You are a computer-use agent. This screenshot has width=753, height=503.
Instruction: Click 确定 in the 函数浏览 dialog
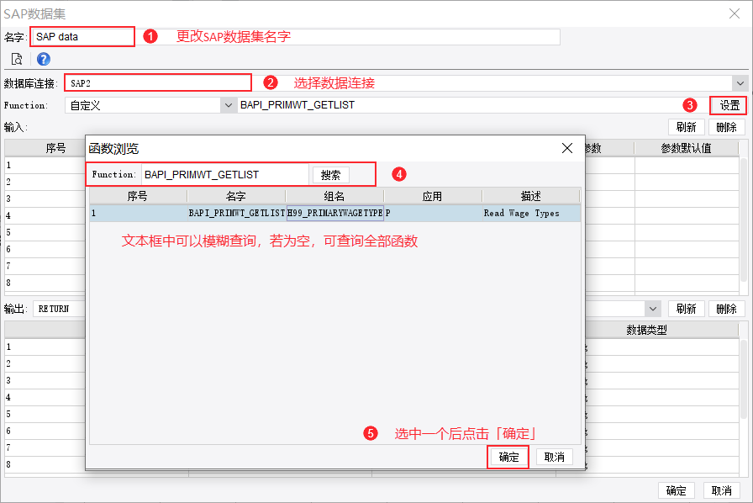tap(508, 457)
